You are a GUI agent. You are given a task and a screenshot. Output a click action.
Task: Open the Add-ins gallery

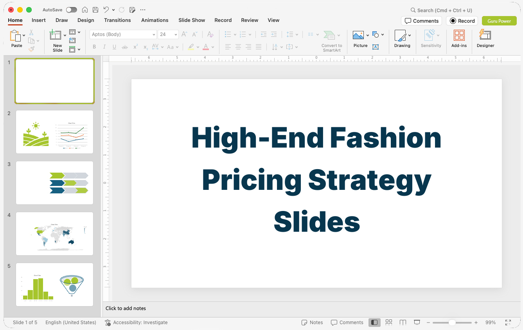click(x=459, y=39)
